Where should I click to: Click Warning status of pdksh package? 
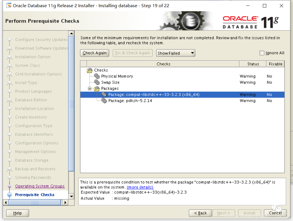pos(247,101)
